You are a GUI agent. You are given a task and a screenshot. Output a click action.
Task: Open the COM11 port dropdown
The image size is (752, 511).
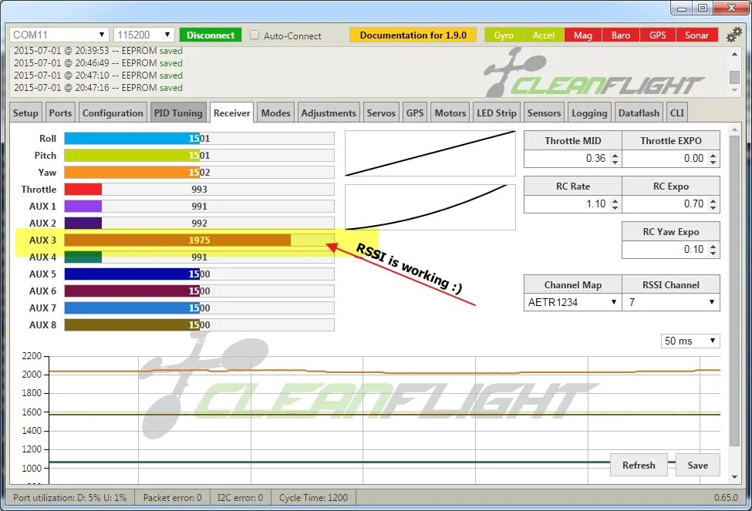click(x=59, y=35)
